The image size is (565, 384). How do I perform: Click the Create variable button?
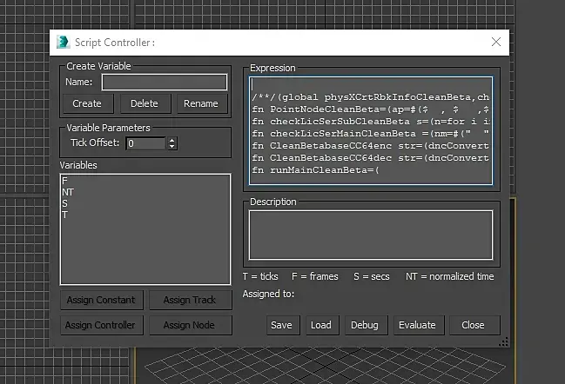pos(87,103)
